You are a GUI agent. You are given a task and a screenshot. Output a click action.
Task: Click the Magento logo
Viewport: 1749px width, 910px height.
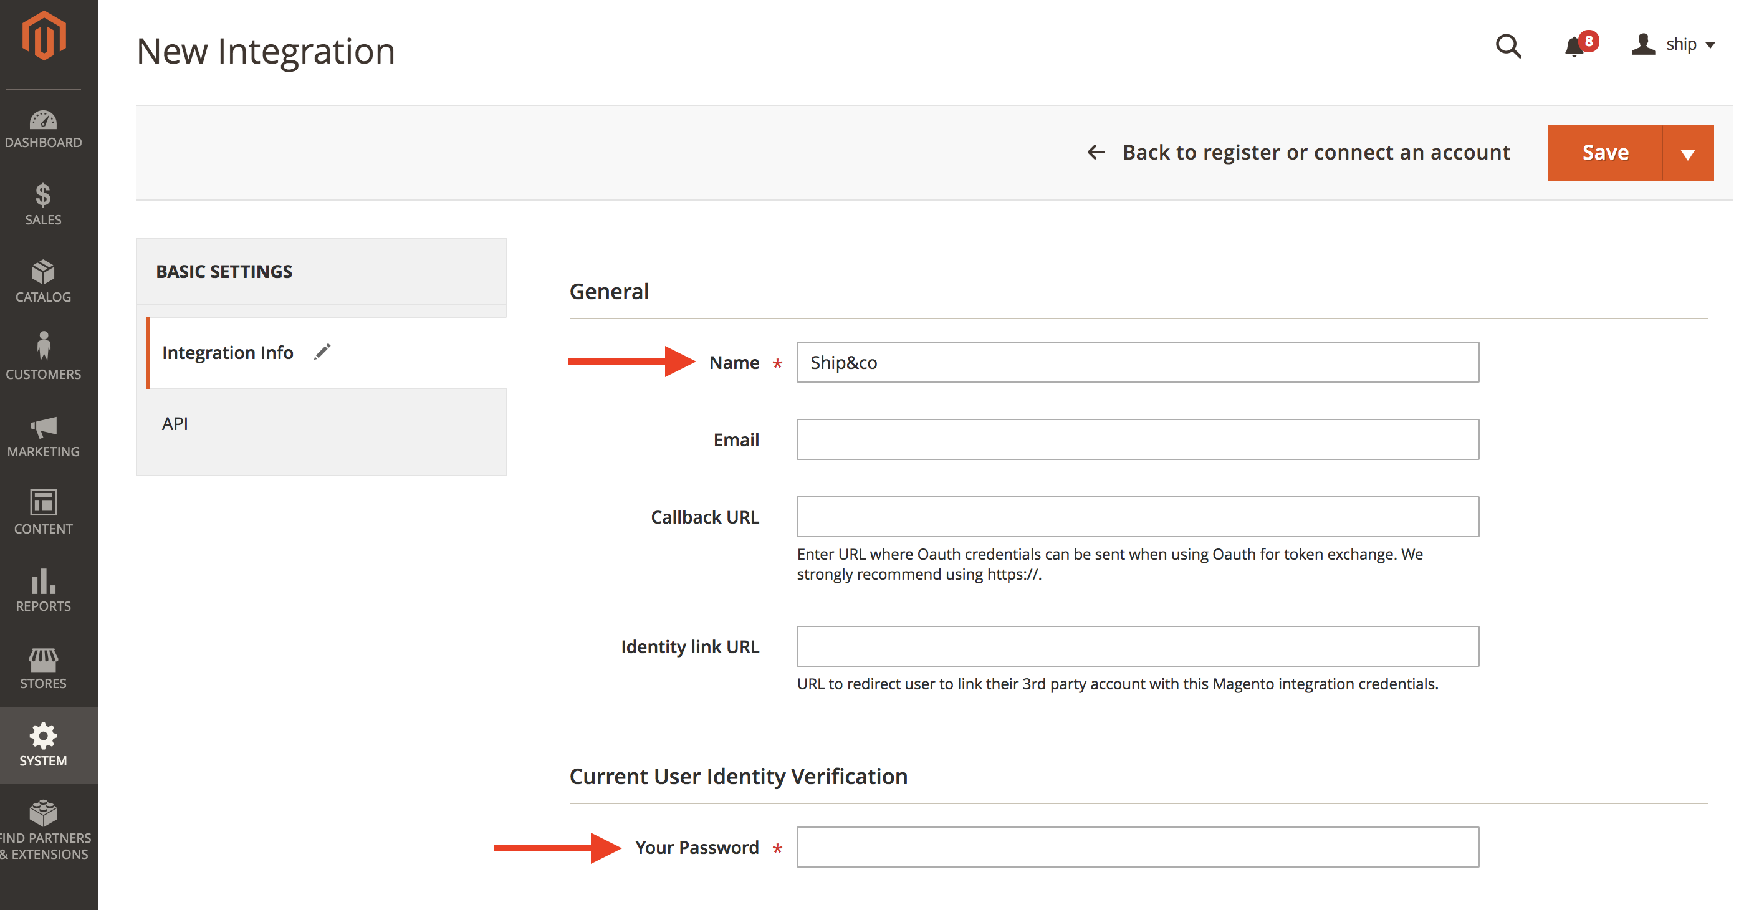coord(44,36)
